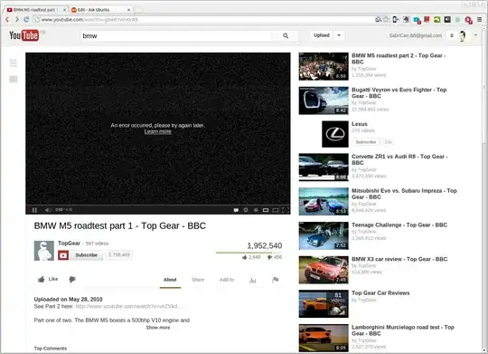Close the Edit - Ask Ubuntu tab
This screenshot has width=488, height=354.
pos(128,10)
